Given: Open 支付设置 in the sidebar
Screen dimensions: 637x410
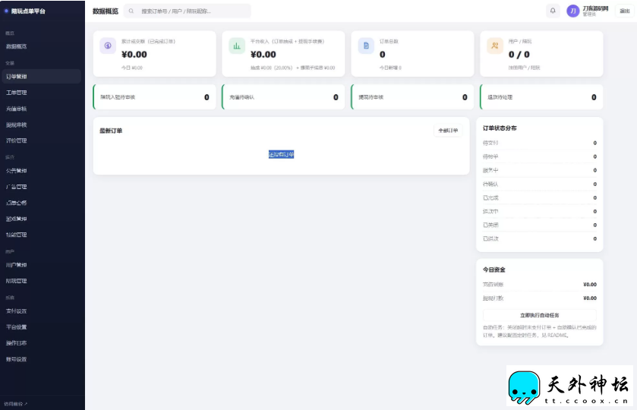Looking at the screenshot, I should 41,311.
